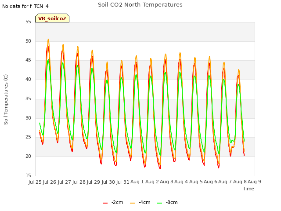This screenshot has height=211, width=281.
Task: Click the green -8cm legend swatch
Action: (x=159, y=203)
